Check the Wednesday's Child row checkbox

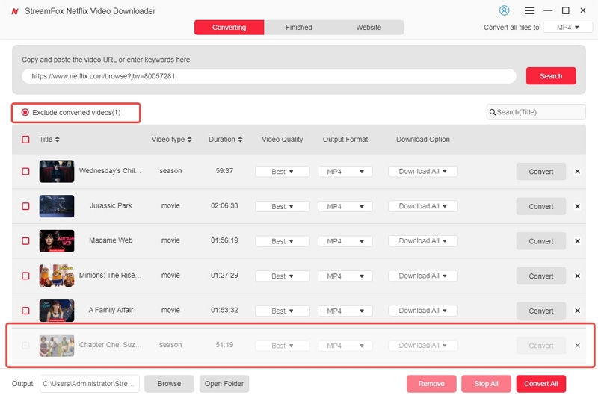[x=25, y=172]
